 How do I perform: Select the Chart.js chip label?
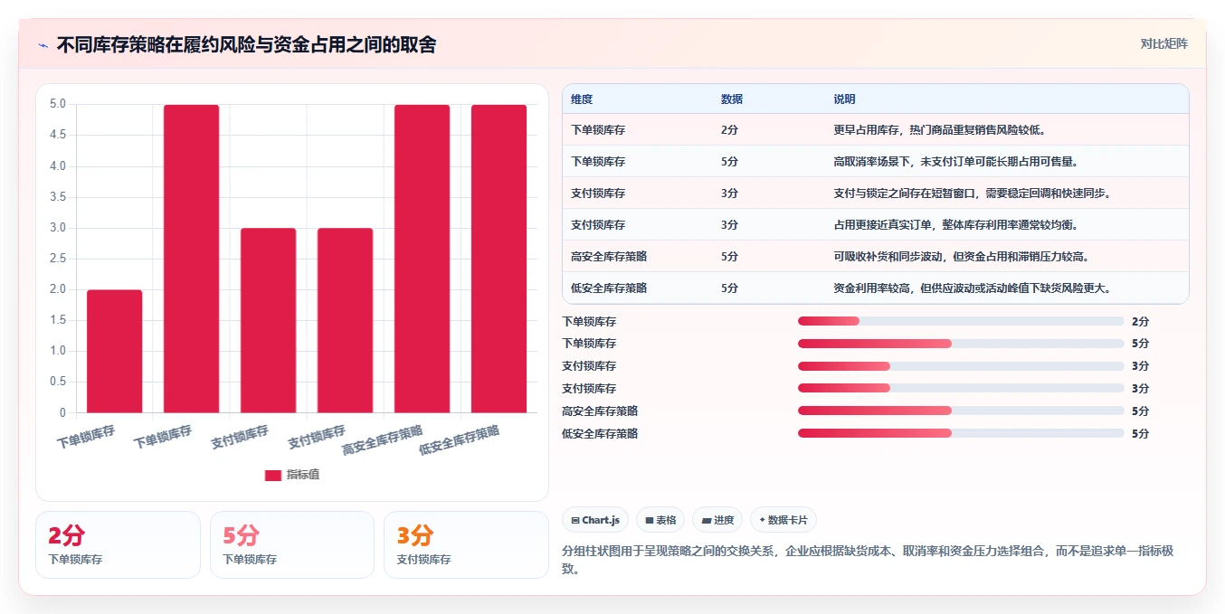tap(601, 520)
